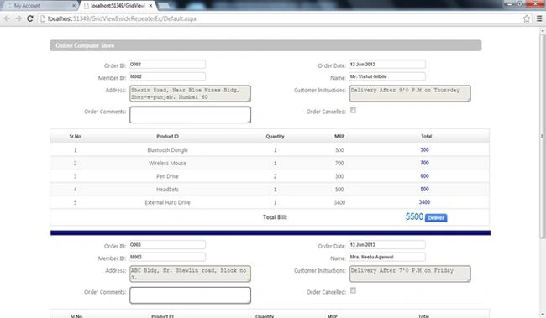Click Address box with ABC Bldg
This screenshot has height=318, width=546.
pyautogui.click(x=190, y=274)
